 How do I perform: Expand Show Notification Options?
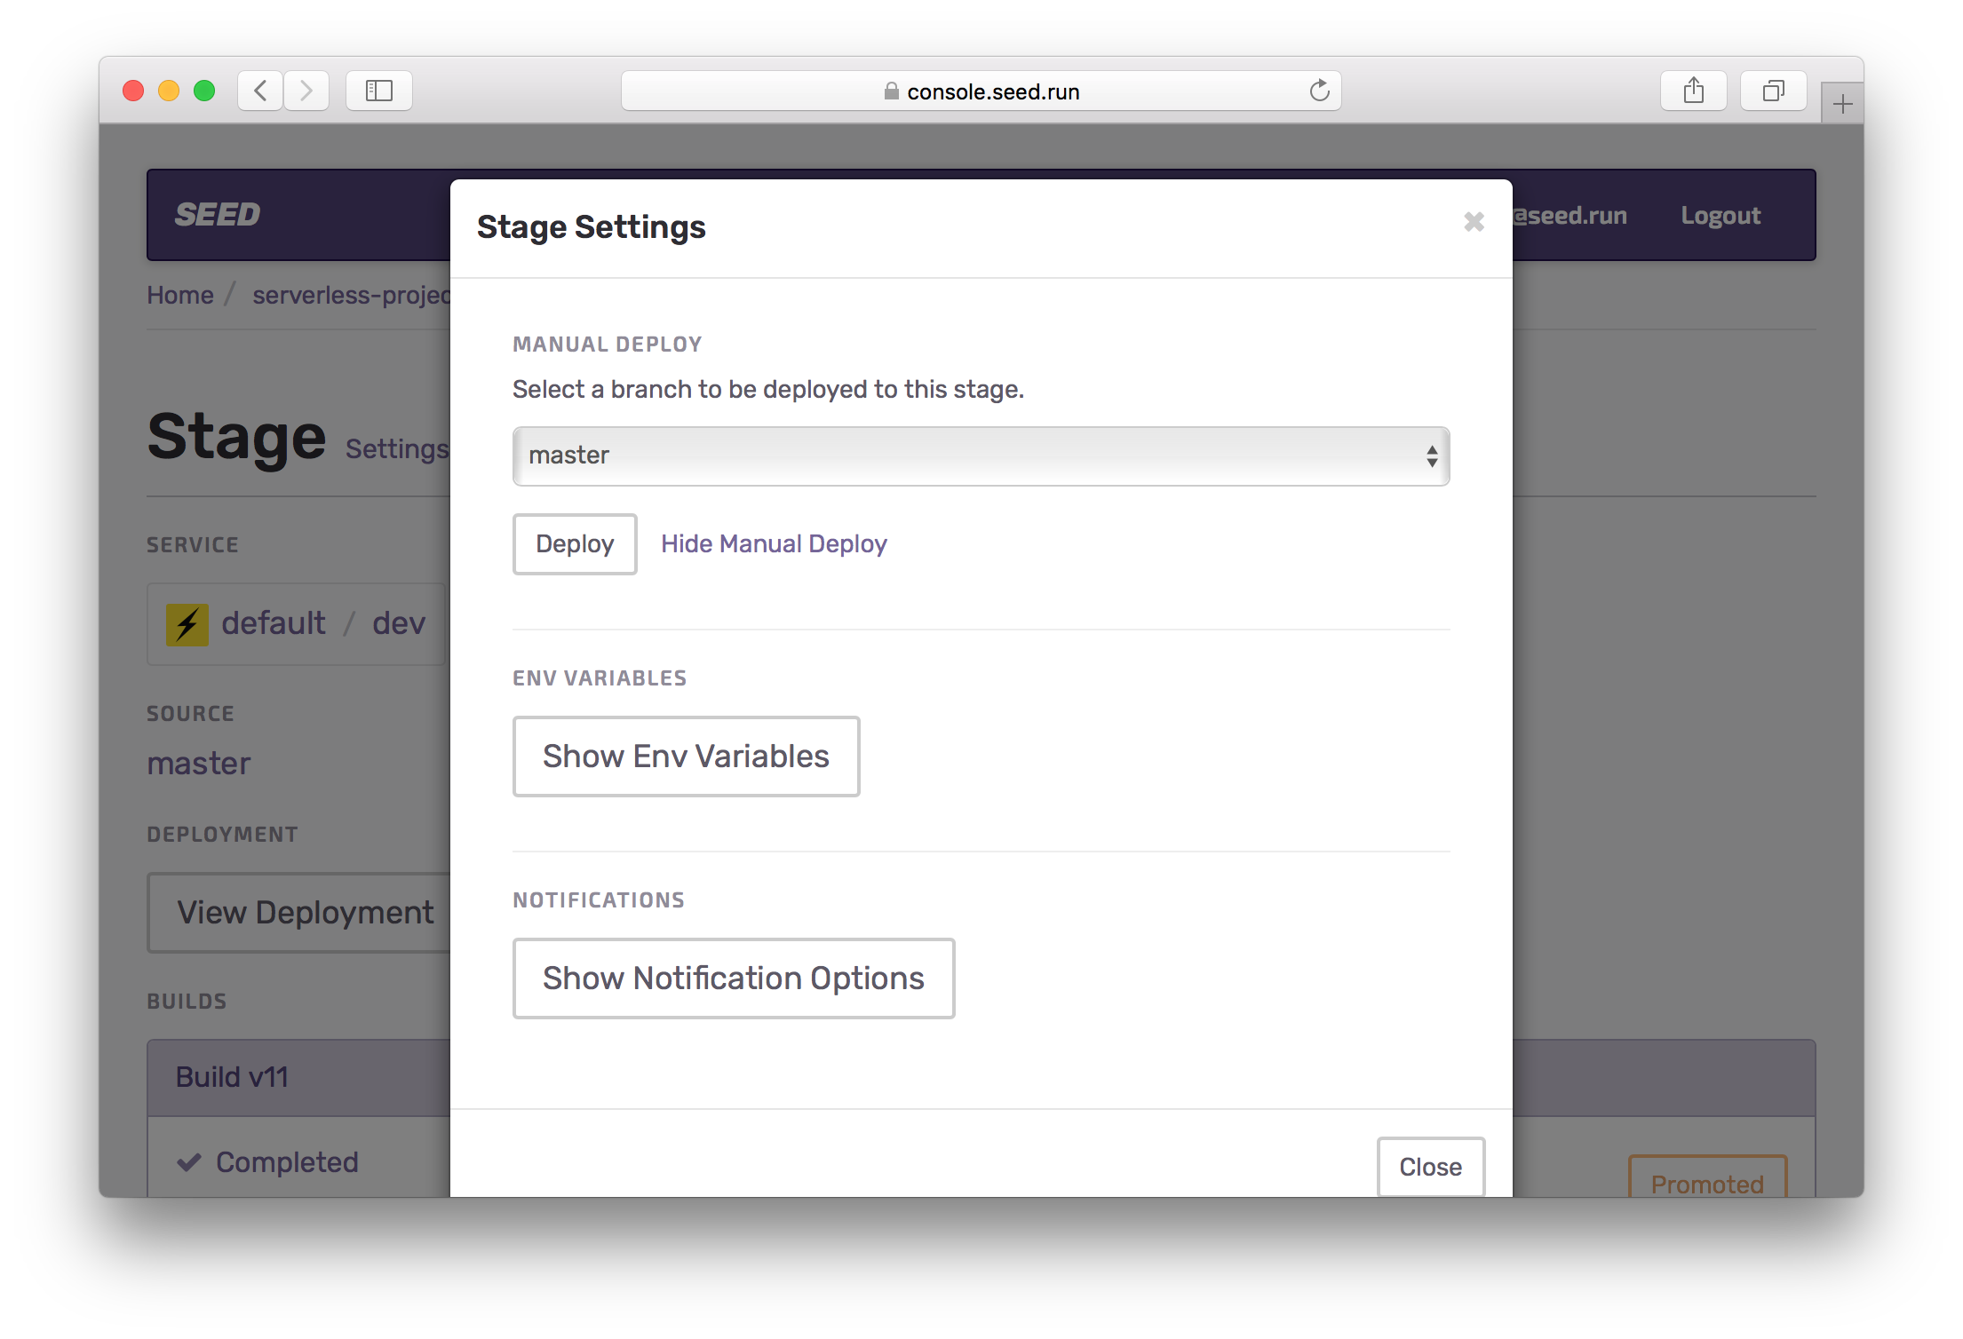point(734,979)
